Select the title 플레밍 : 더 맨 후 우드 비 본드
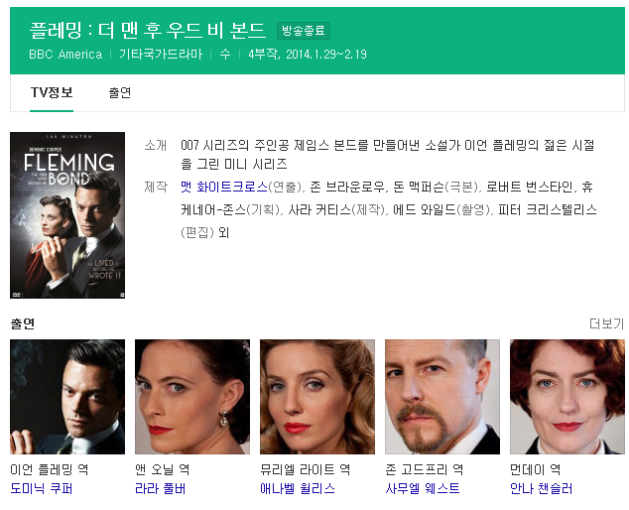The image size is (629, 510). (x=148, y=30)
